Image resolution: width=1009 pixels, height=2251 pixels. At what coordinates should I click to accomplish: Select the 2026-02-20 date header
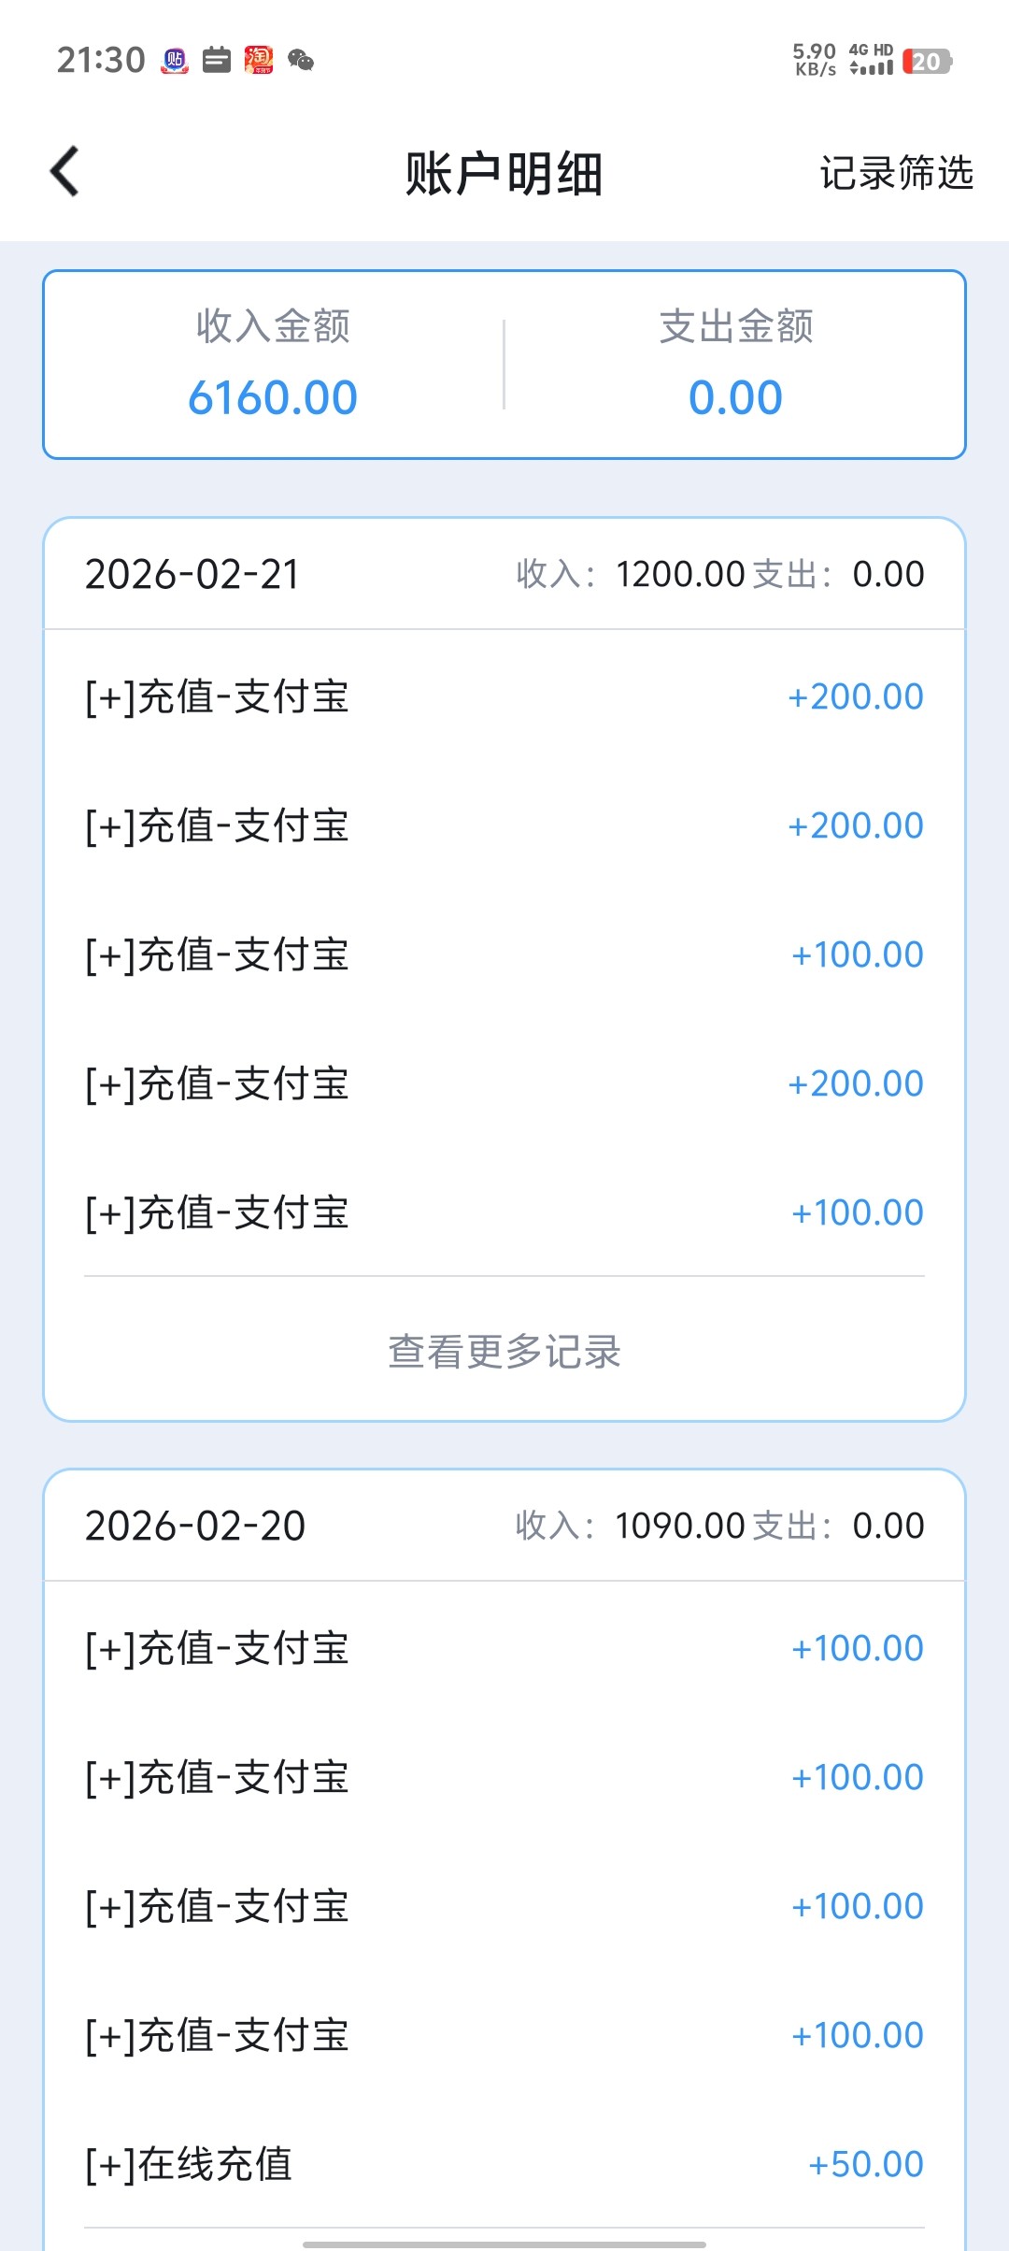pos(195,1526)
